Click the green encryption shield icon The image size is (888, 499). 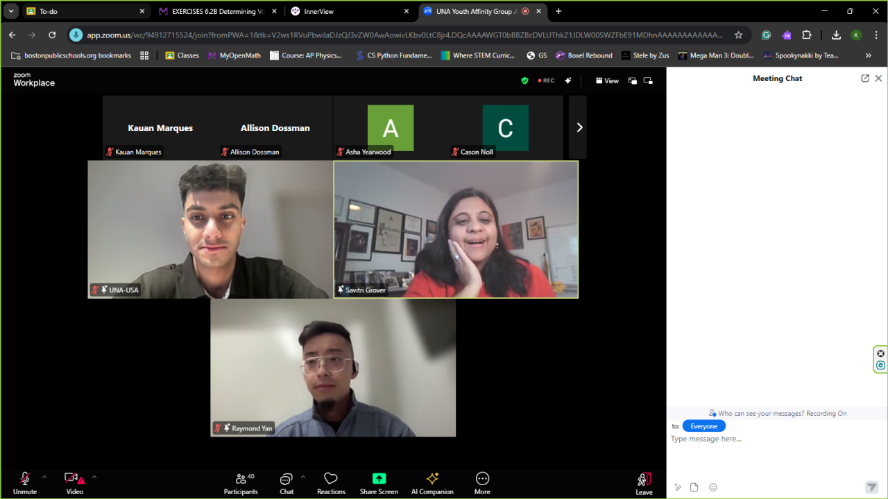coord(525,80)
